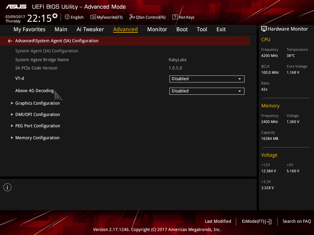Open the Above 4G Decoding dropdown
The width and height of the screenshot is (314, 235).
point(207,91)
